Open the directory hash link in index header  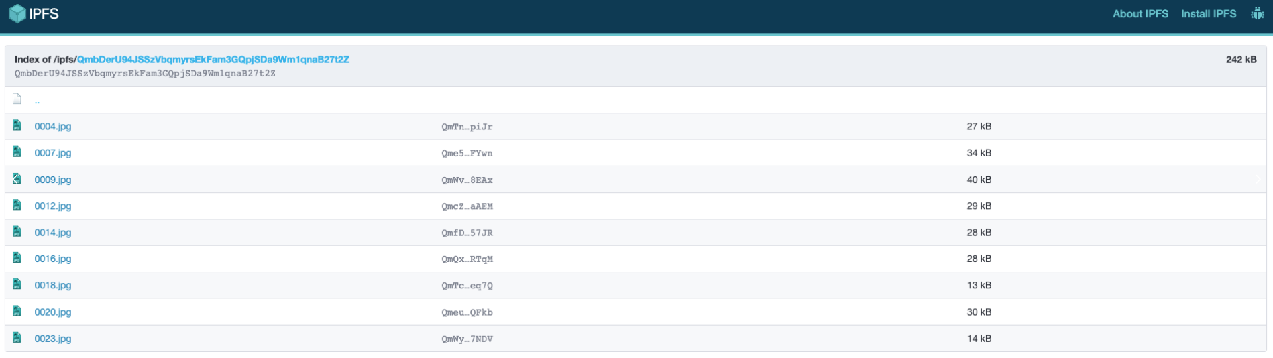[x=213, y=59]
